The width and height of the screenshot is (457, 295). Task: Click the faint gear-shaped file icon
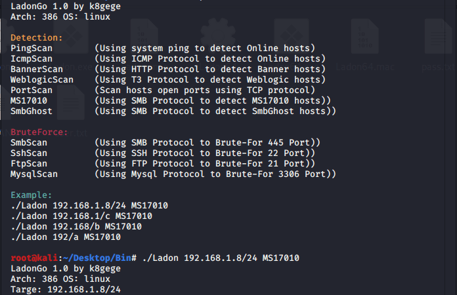218,35
